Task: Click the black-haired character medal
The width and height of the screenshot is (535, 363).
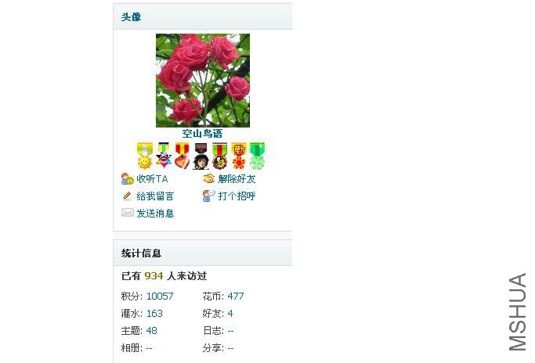Action: click(x=201, y=156)
